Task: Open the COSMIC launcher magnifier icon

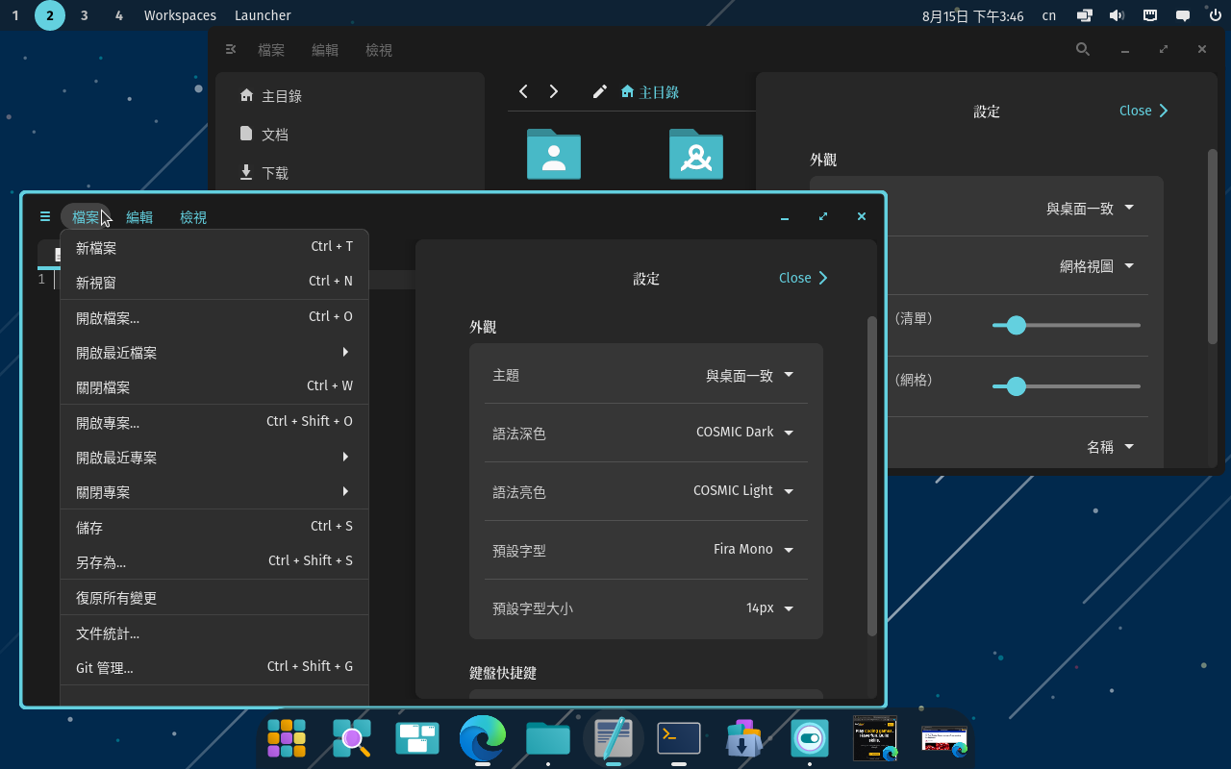Action: click(x=352, y=738)
